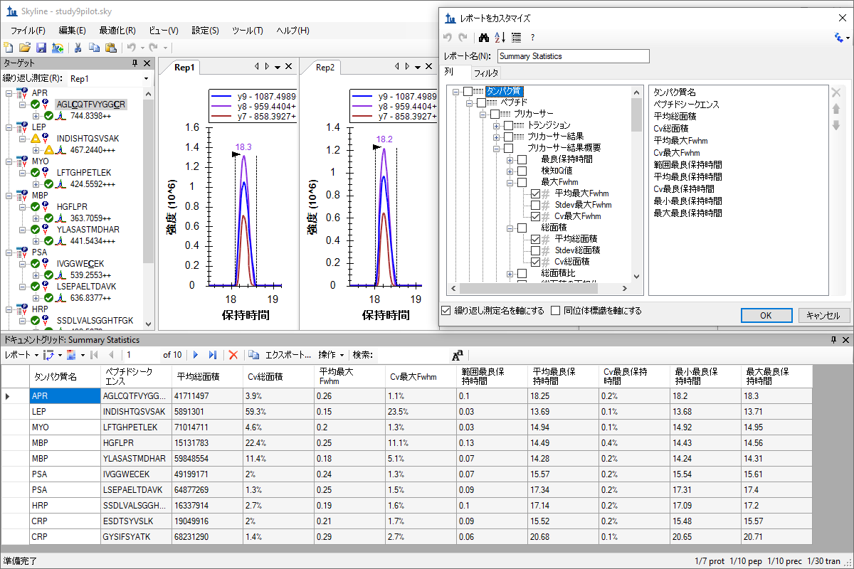
Task: Check the Stdev総面積 column checkbox
Action: click(x=536, y=250)
